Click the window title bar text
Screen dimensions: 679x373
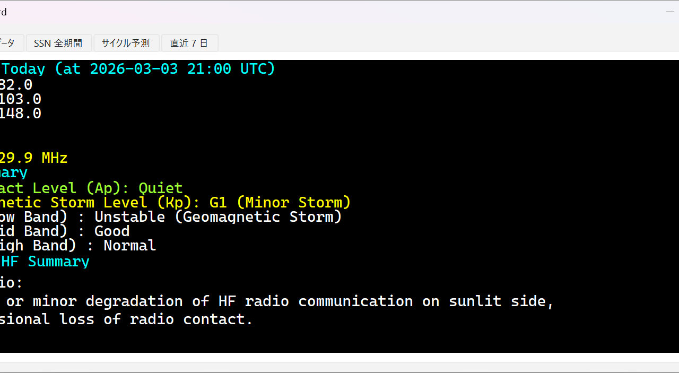(x=3, y=12)
